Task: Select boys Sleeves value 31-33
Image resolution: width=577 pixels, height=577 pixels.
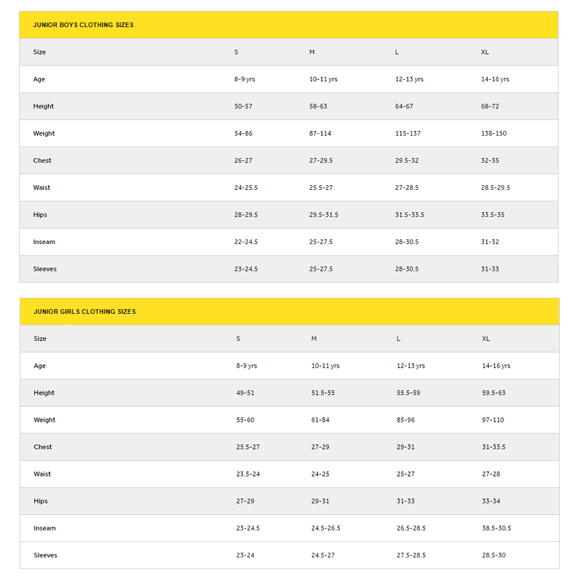Action: (490, 269)
